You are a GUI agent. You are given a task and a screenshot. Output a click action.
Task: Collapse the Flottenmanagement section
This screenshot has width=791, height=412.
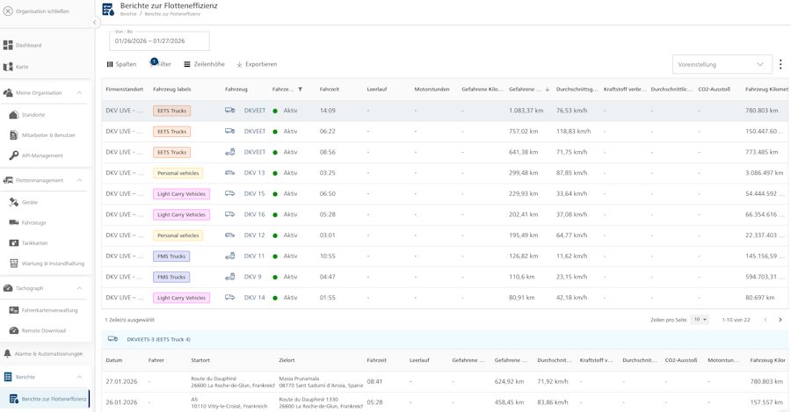79,180
